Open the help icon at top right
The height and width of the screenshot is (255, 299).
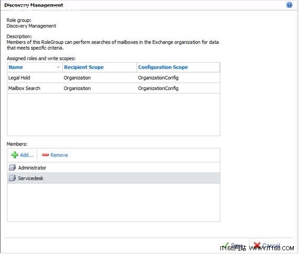[289, 5]
